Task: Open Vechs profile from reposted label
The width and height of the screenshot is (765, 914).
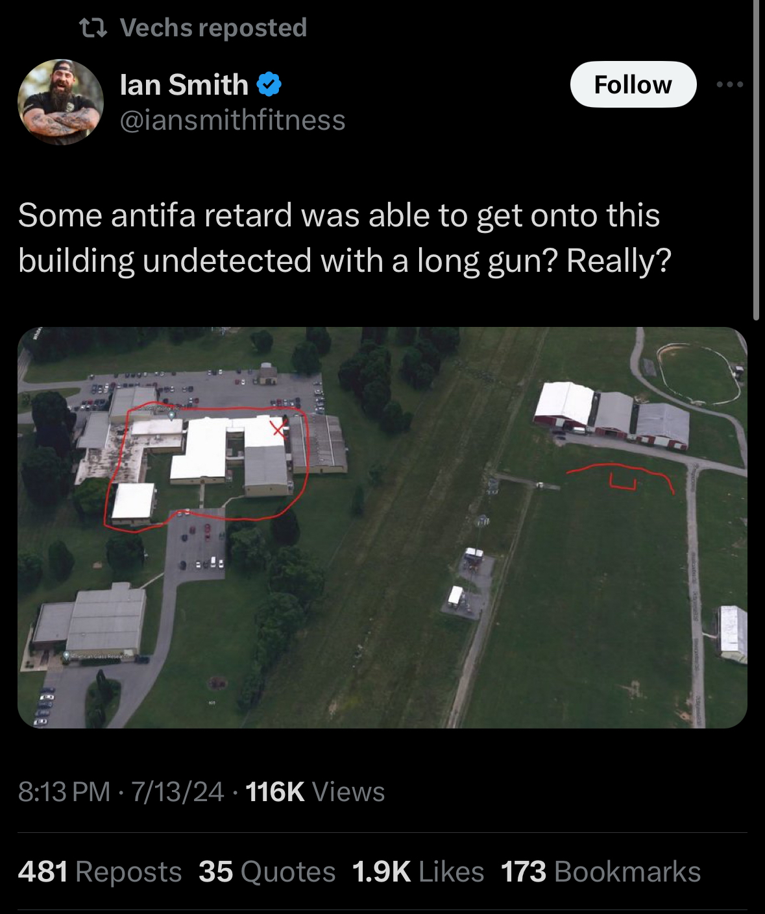Action: coord(213,27)
